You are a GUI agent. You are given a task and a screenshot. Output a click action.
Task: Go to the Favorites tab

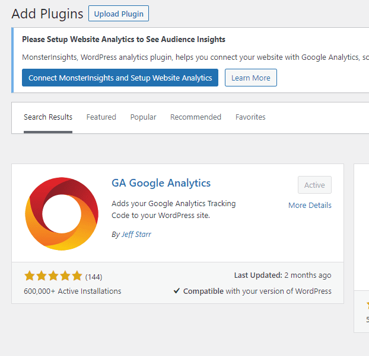[250, 117]
